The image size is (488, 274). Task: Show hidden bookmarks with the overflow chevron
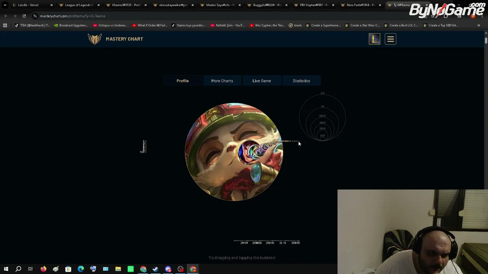[x=479, y=25]
